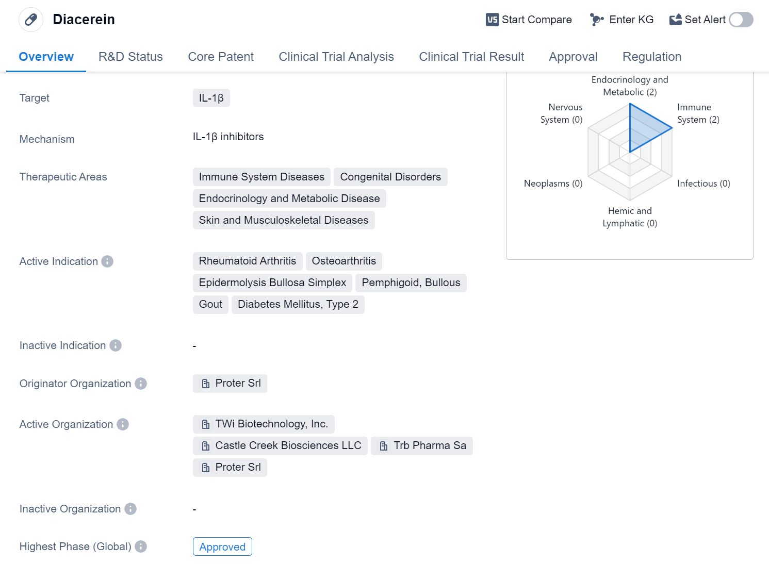Click info icon beside Active Organization
Image resolution: width=769 pixels, height=564 pixels.
[123, 424]
